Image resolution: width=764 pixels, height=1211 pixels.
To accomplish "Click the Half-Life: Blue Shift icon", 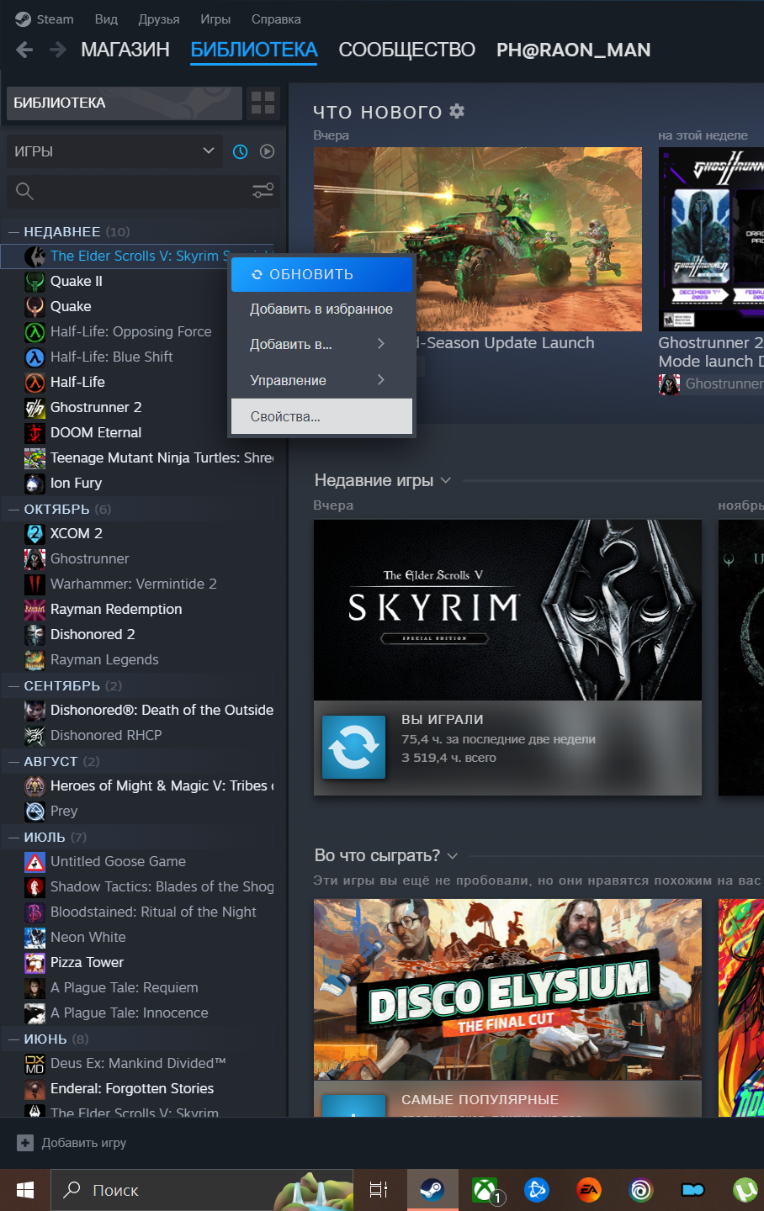I will (x=34, y=357).
